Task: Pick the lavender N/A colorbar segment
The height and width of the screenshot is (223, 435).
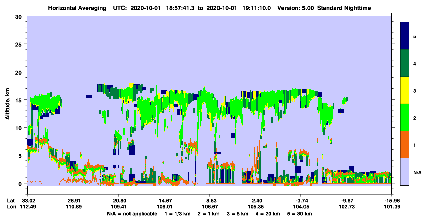Action: 405,172
